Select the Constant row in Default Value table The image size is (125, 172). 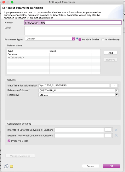click(54, 54)
